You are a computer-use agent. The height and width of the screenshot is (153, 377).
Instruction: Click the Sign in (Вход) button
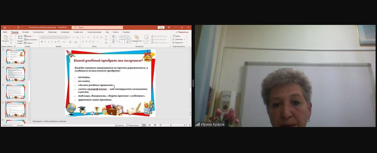pyautogui.click(x=161, y=27)
